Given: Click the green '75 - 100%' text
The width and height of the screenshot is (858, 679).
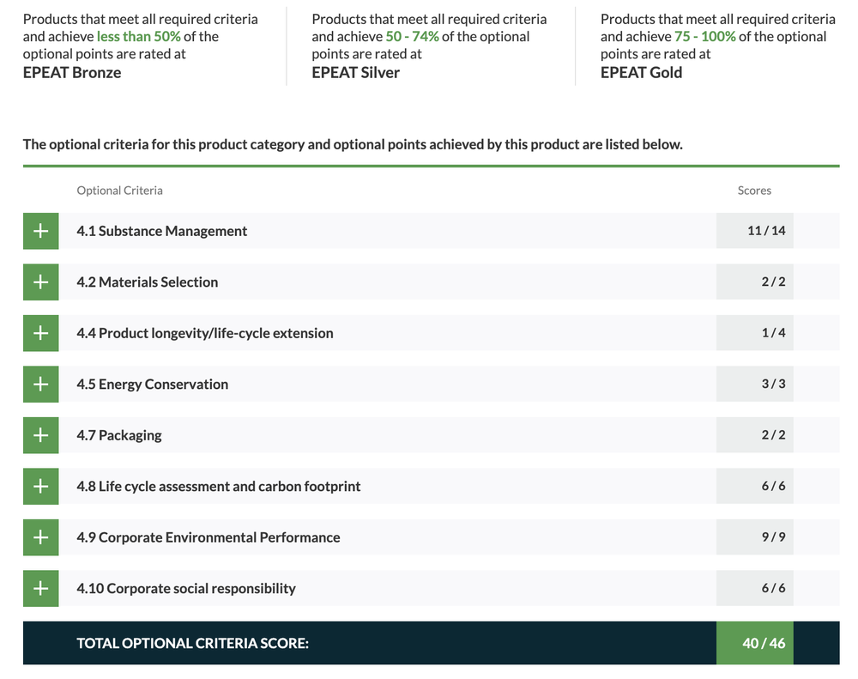Looking at the screenshot, I should click(x=704, y=37).
